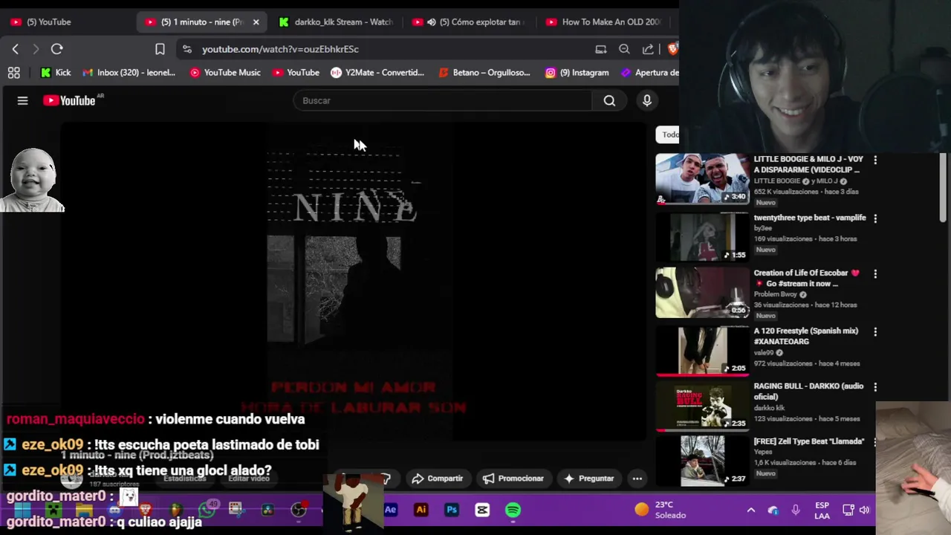Open the YouTube Music bookmark
Viewport: 951px width, 535px height.
click(x=225, y=73)
